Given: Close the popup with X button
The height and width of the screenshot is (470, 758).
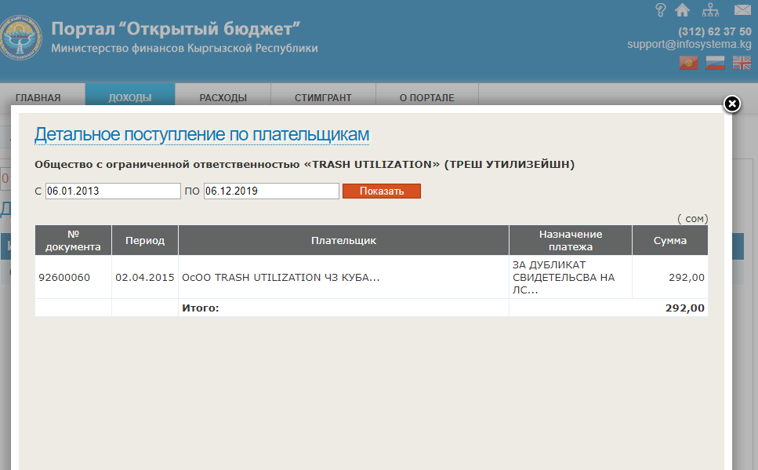Looking at the screenshot, I should click(731, 104).
